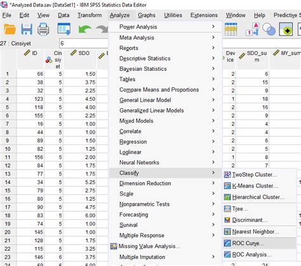Click the gray Redo arrow icon

[102, 29]
